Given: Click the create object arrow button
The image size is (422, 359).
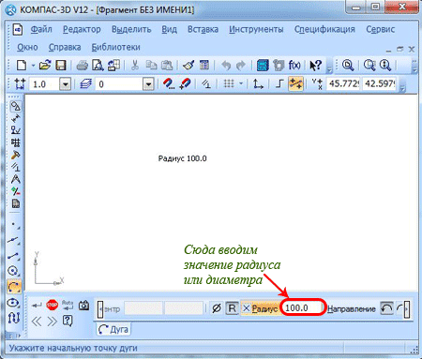Looking at the screenshot, I should tap(37, 305).
